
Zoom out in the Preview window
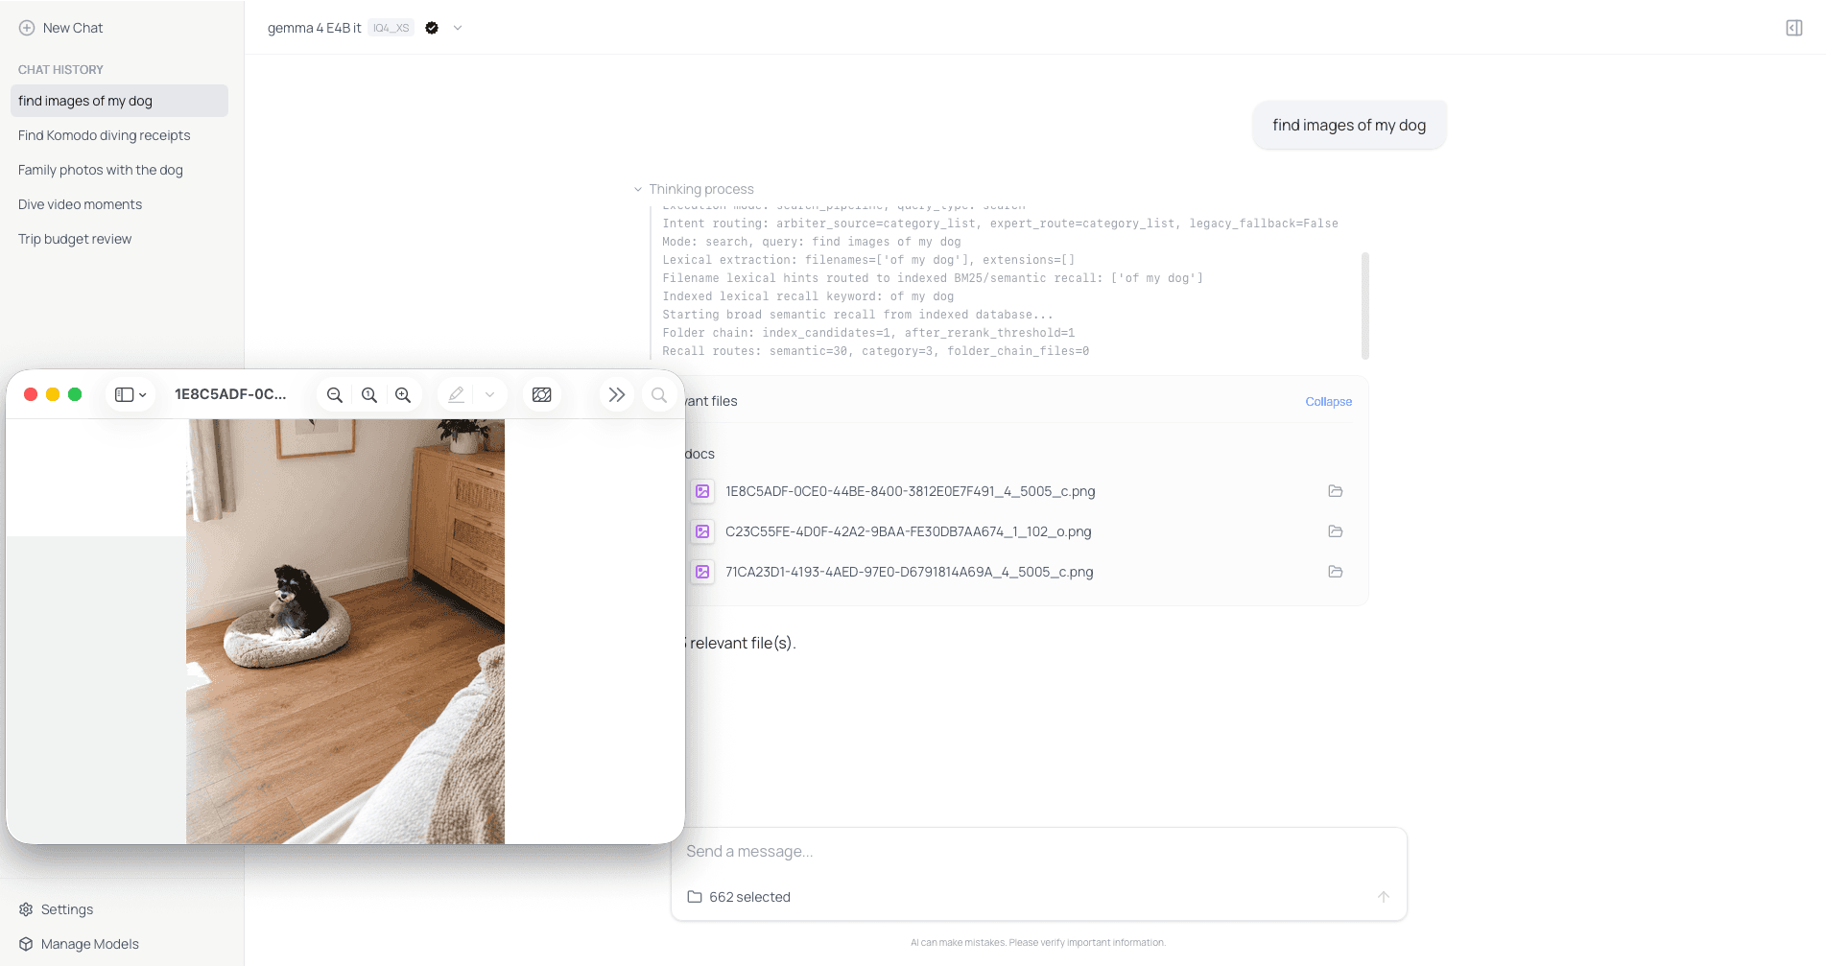[335, 394]
